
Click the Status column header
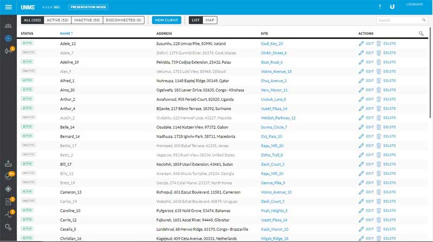point(27,34)
